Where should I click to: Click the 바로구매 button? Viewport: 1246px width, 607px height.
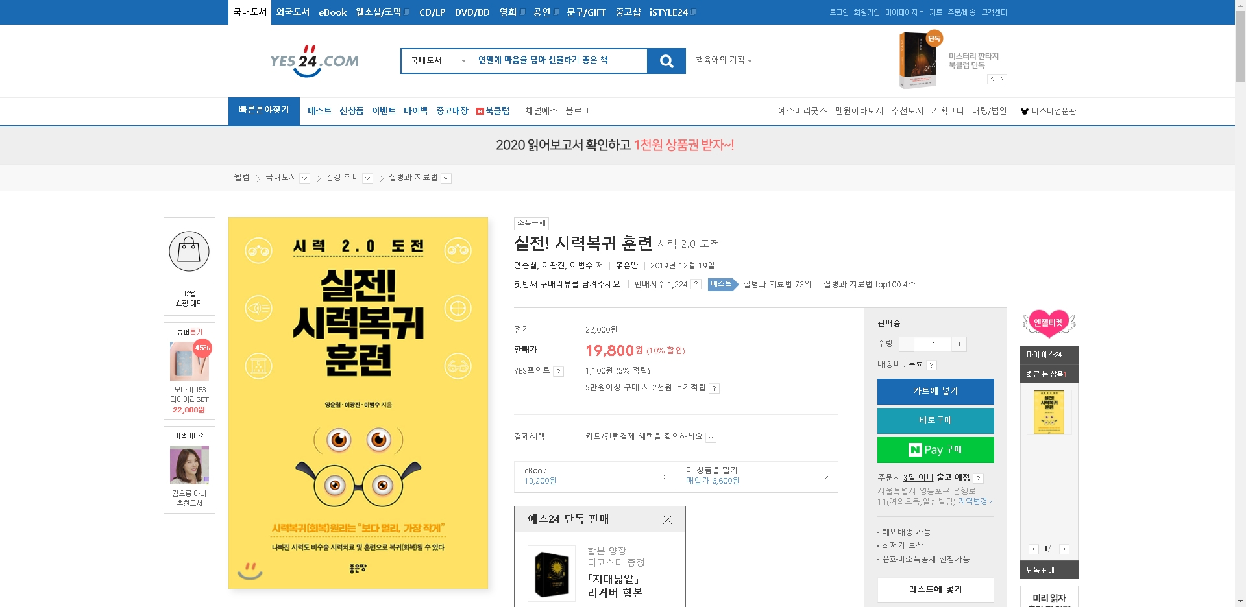pos(935,421)
